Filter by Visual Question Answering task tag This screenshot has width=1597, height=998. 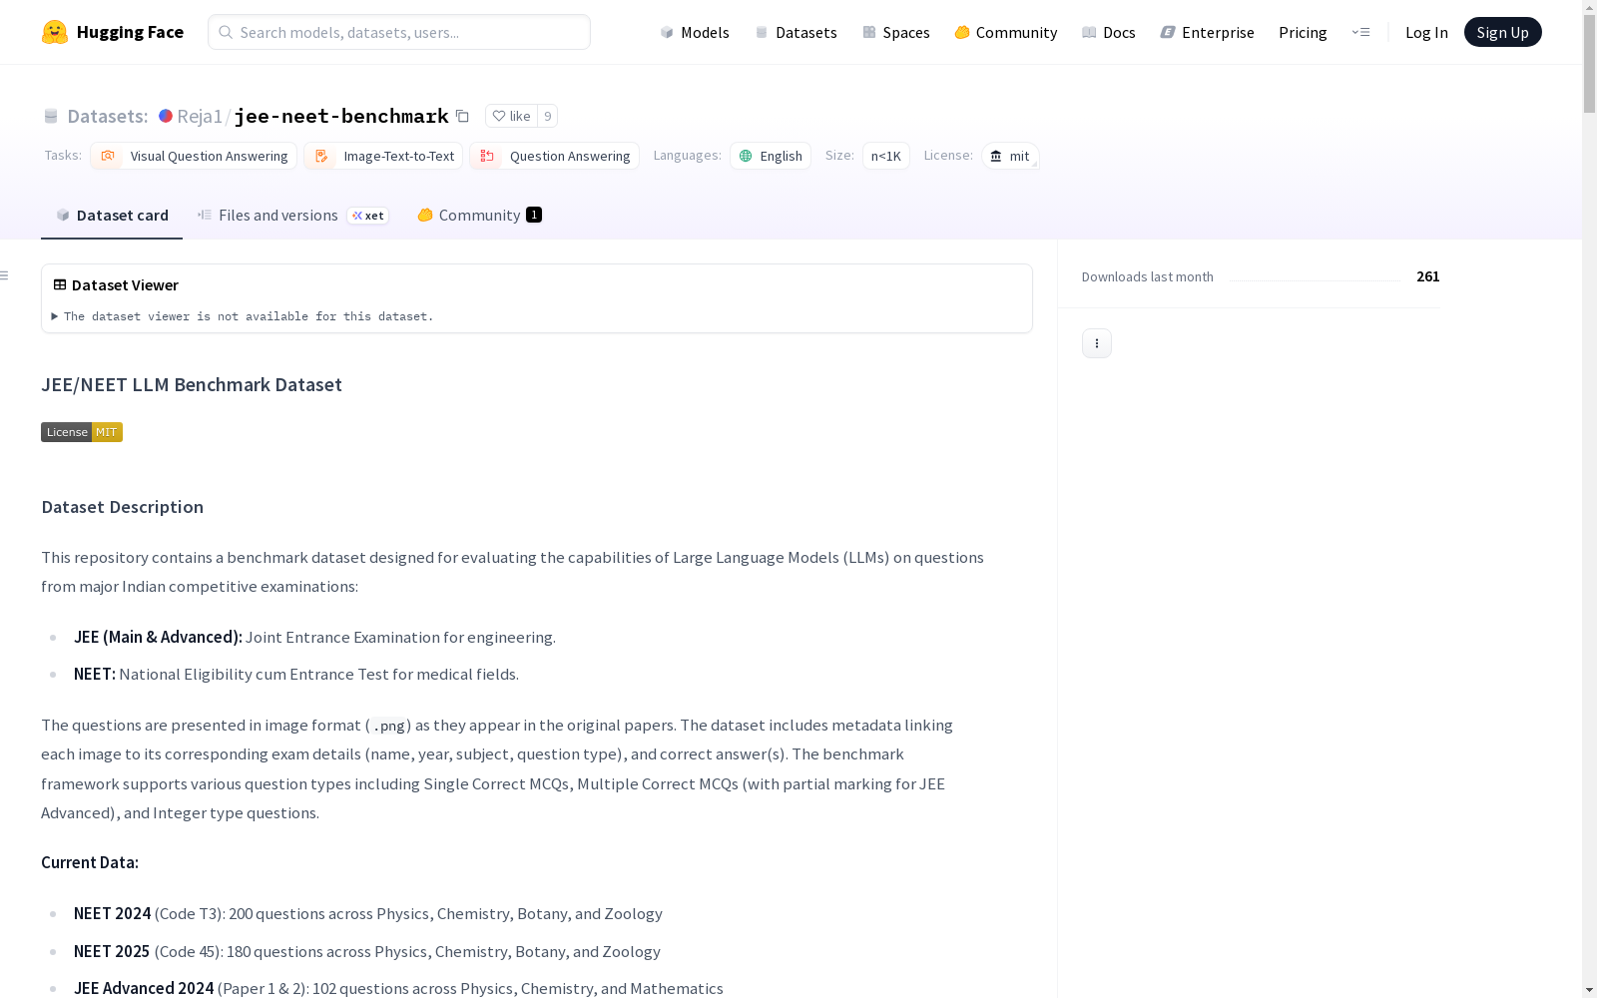(x=194, y=156)
